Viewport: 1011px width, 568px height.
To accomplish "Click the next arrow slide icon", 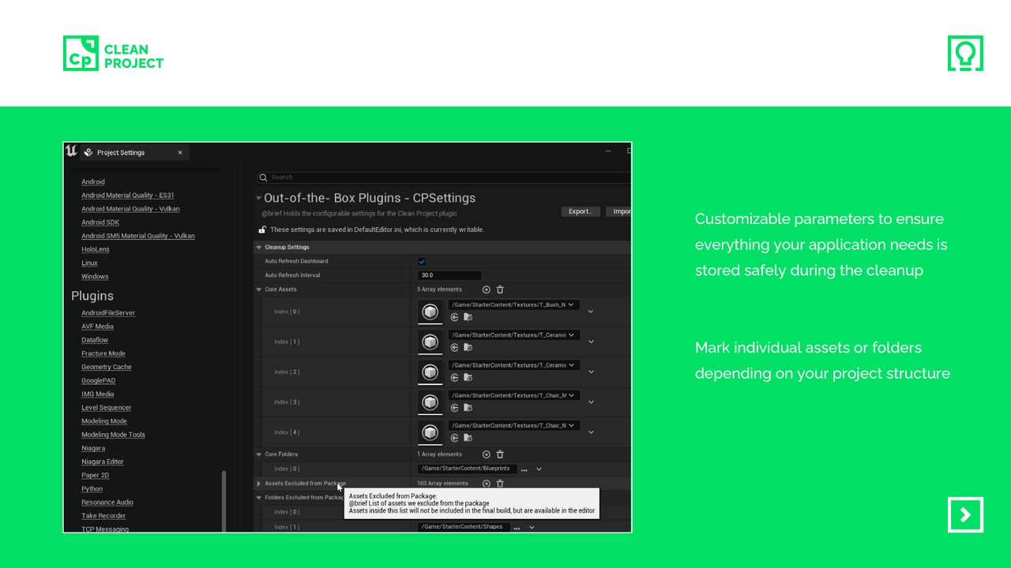I will point(965,515).
